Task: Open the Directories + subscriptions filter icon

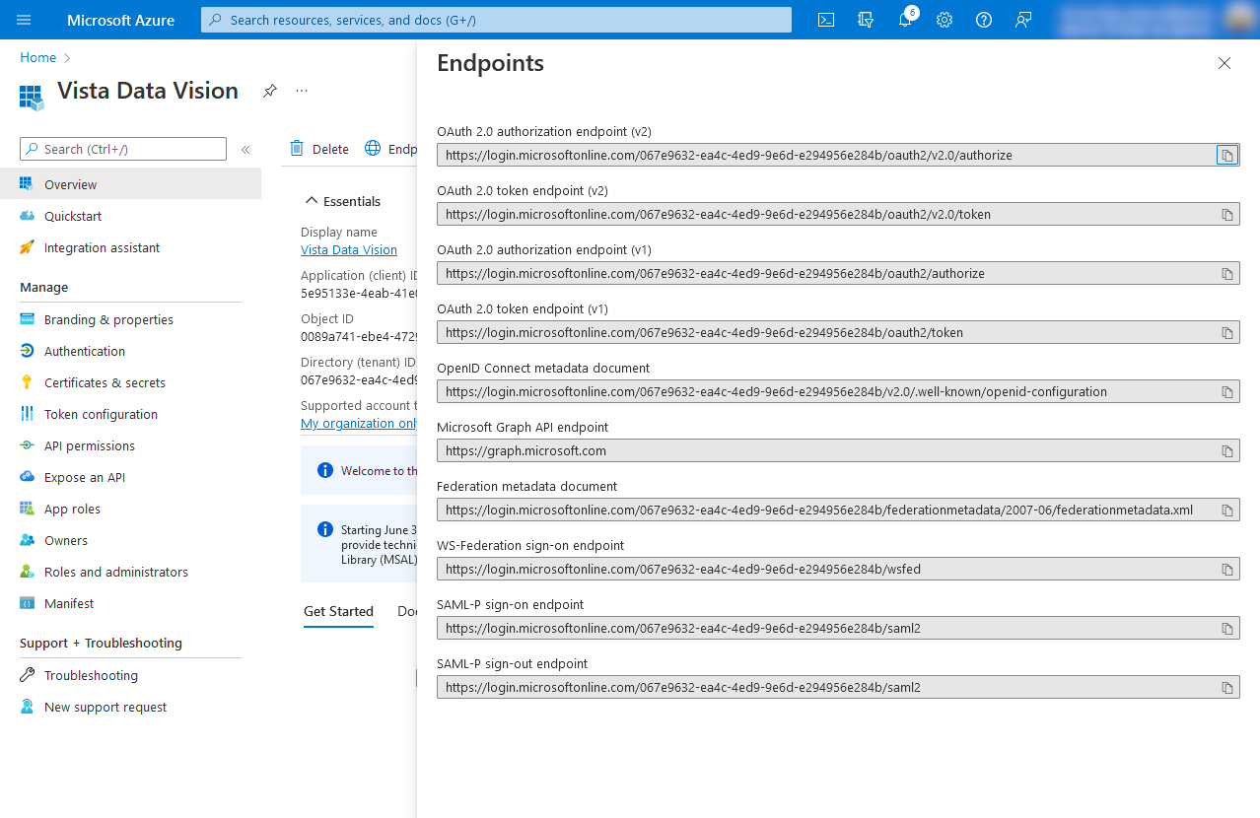Action: tap(866, 20)
